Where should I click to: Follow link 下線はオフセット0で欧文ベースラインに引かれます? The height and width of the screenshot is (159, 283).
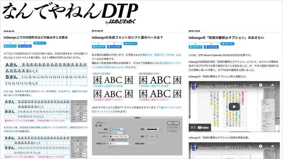[x=137, y=109]
